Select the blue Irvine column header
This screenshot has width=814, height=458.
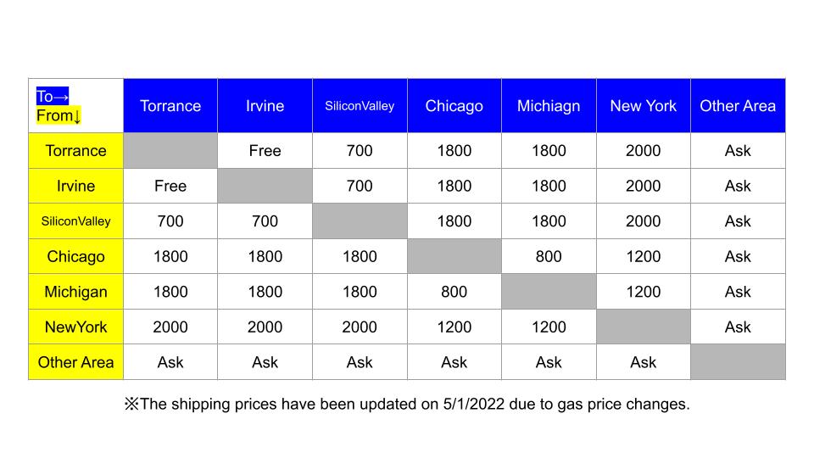point(265,106)
